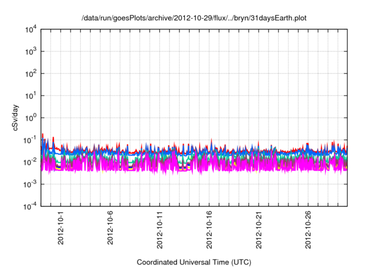Click the tallest red spike at plot start
383x268 pixels.
tap(42, 136)
